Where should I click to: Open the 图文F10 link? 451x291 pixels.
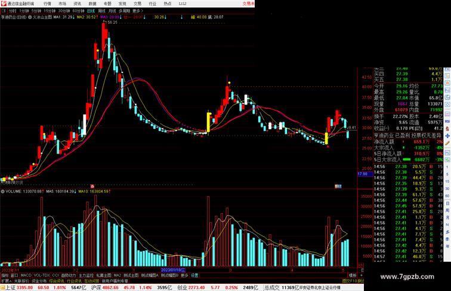coord(350,281)
